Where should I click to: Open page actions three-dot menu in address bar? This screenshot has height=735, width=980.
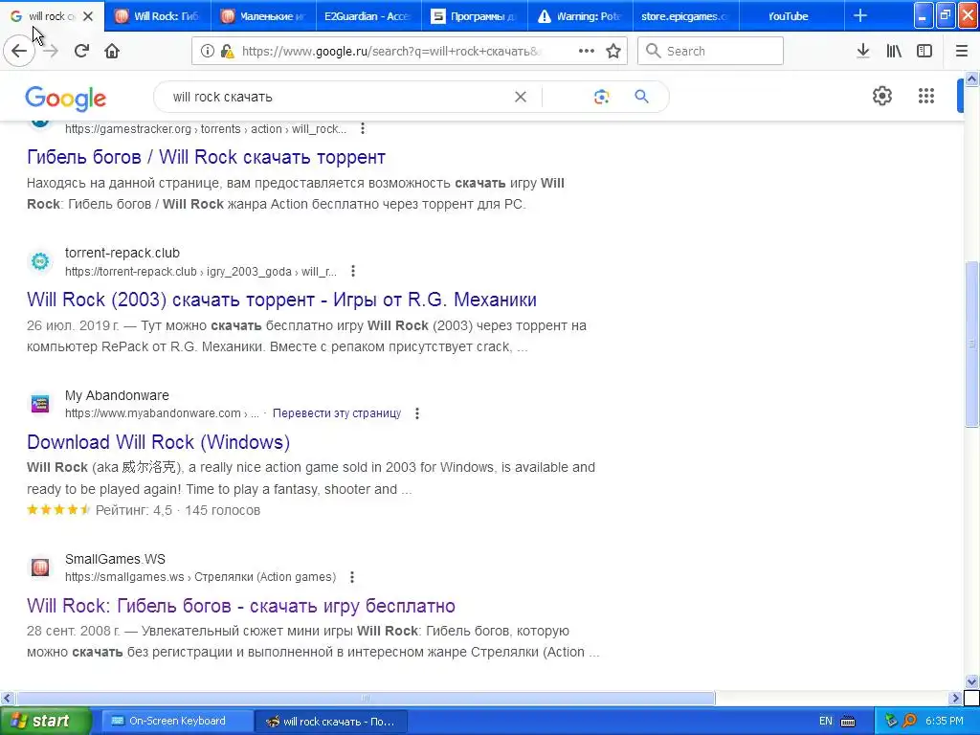pyautogui.click(x=587, y=51)
